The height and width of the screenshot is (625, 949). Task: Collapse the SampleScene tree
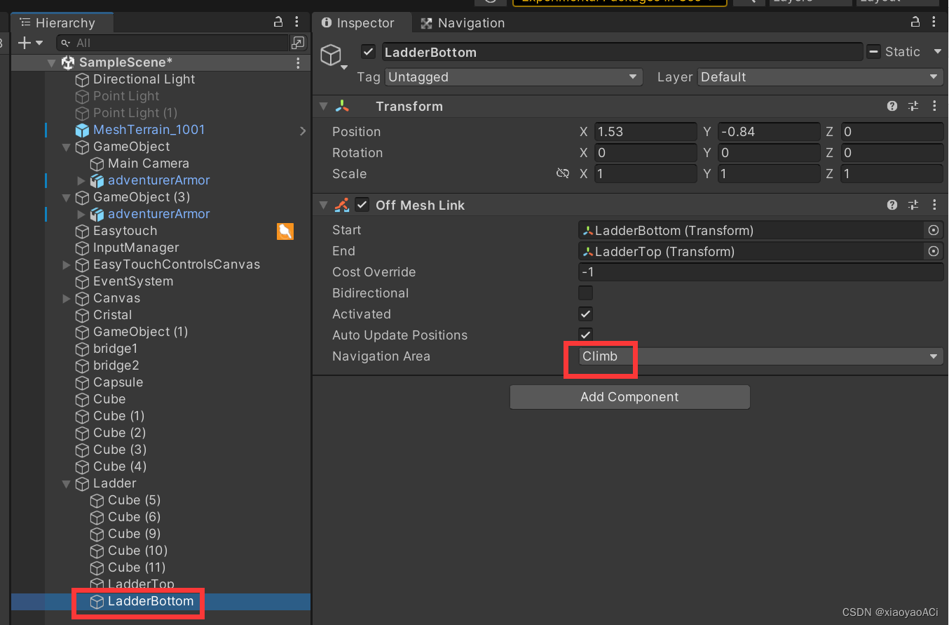tap(51, 63)
